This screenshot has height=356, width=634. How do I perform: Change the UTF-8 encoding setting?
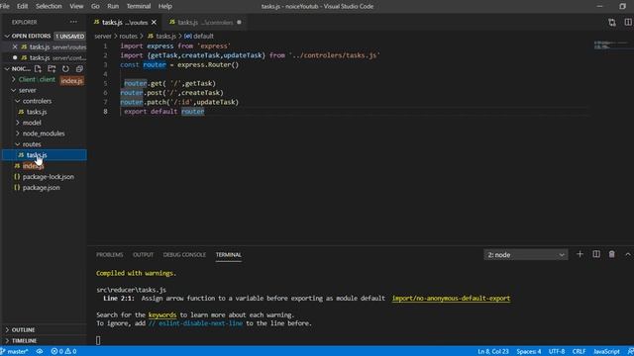(557, 352)
